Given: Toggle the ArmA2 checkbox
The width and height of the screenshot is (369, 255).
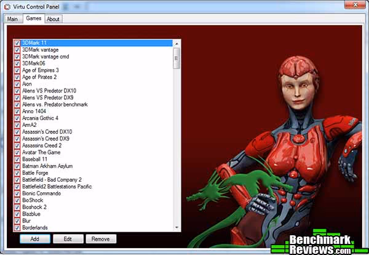Looking at the screenshot, I should click(17, 125).
